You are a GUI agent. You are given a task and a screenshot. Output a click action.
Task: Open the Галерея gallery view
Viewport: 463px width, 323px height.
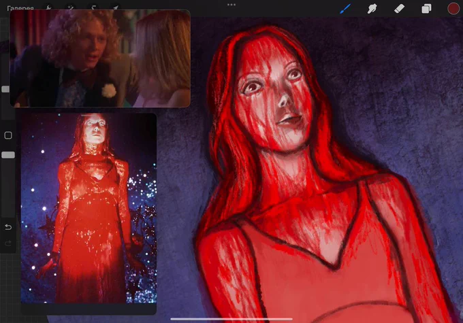[20, 8]
